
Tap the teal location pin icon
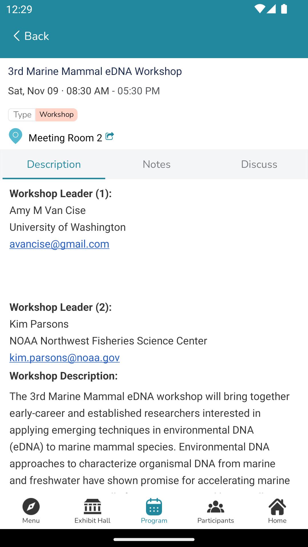[x=16, y=136]
